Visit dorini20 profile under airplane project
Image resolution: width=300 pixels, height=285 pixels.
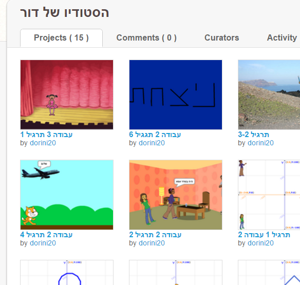[x=43, y=243]
